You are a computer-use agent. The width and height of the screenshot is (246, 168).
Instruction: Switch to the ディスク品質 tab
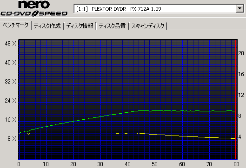(113, 26)
